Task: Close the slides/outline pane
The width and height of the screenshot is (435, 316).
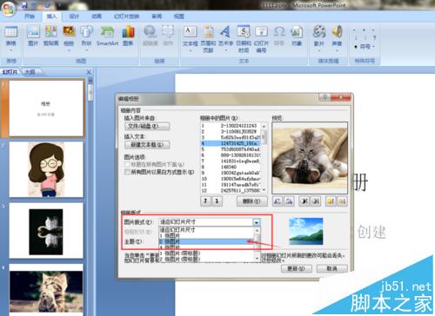Action: click(89, 72)
